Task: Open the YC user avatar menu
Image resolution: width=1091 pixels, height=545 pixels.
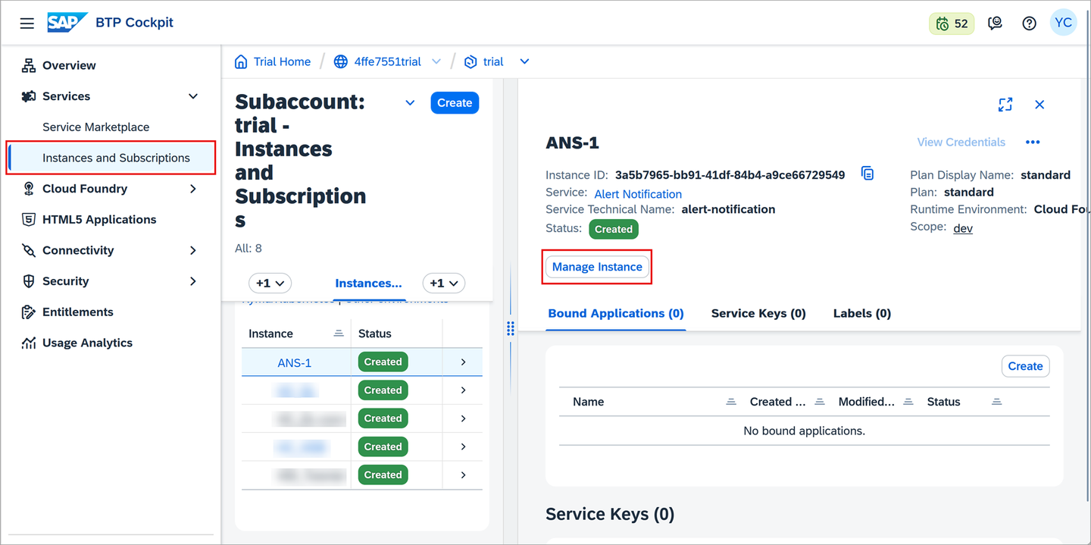Action: (1063, 23)
